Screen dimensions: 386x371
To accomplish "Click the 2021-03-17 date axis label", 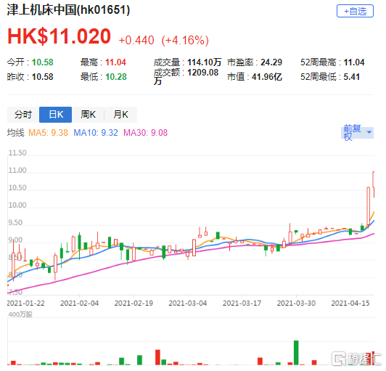I will (x=242, y=303).
